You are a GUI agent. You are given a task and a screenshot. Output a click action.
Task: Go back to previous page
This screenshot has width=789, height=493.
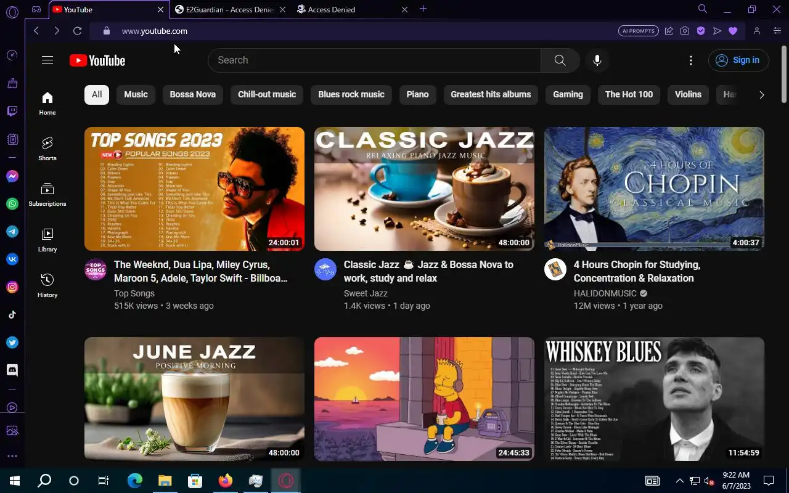36,31
